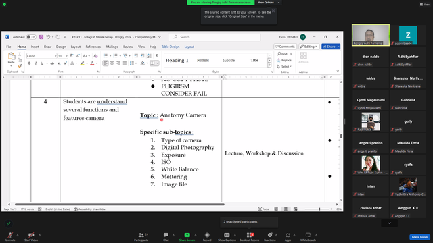The height and width of the screenshot is (243, 433).
Task: Click the Increase Indent icon
Action: (x=143, y=55)
